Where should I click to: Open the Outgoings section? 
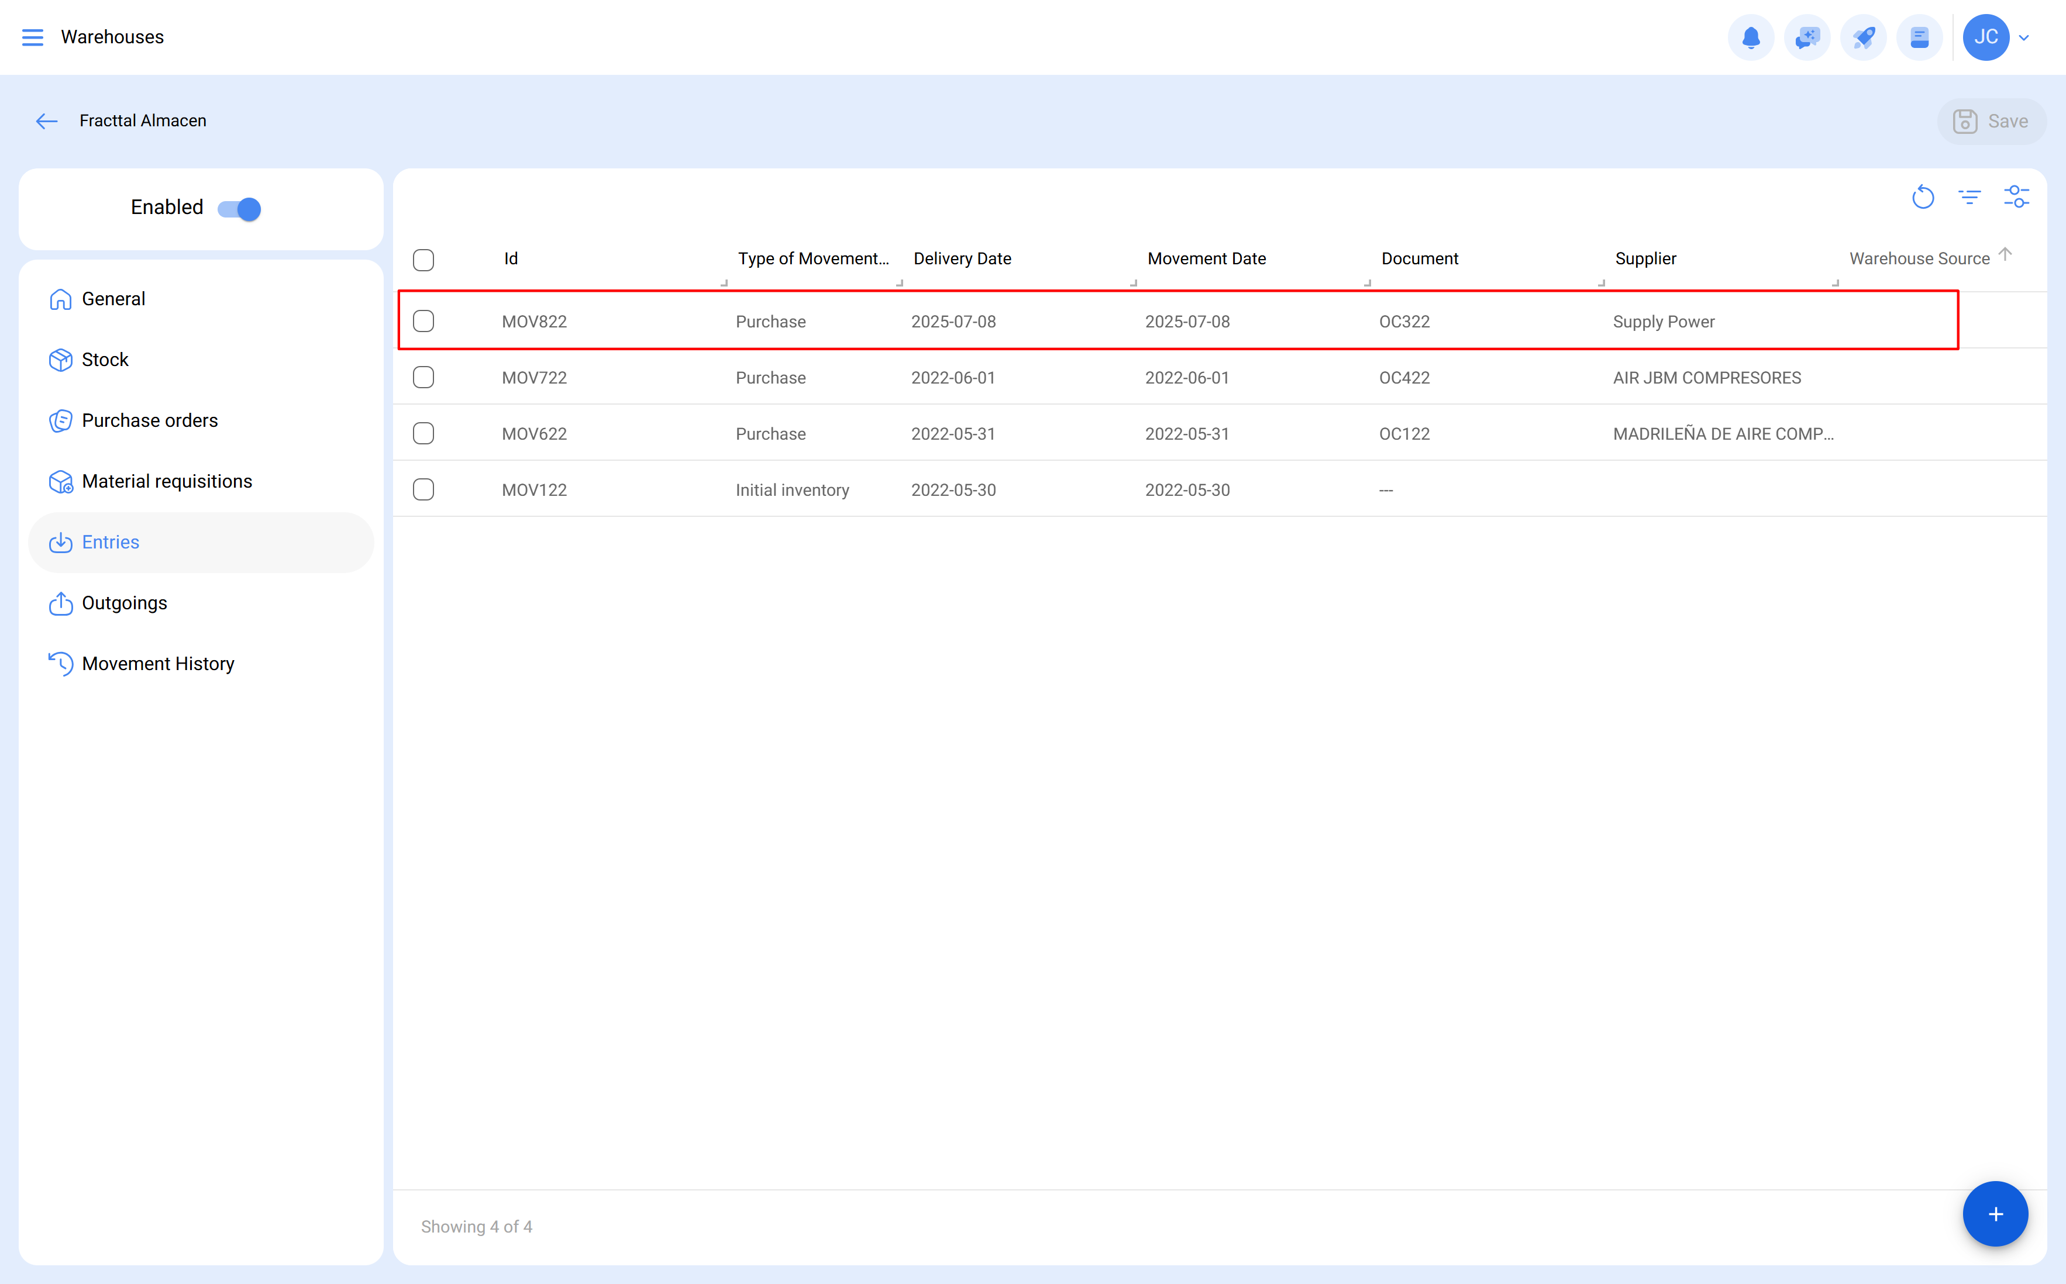pyautogui.click(x=201, y=603)
